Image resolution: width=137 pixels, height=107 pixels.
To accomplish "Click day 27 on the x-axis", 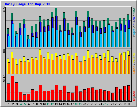I will [112, 104].
